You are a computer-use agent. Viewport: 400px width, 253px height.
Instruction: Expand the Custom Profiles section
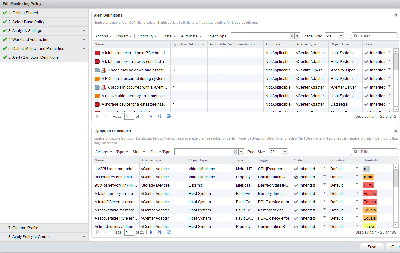click(84, 228)
